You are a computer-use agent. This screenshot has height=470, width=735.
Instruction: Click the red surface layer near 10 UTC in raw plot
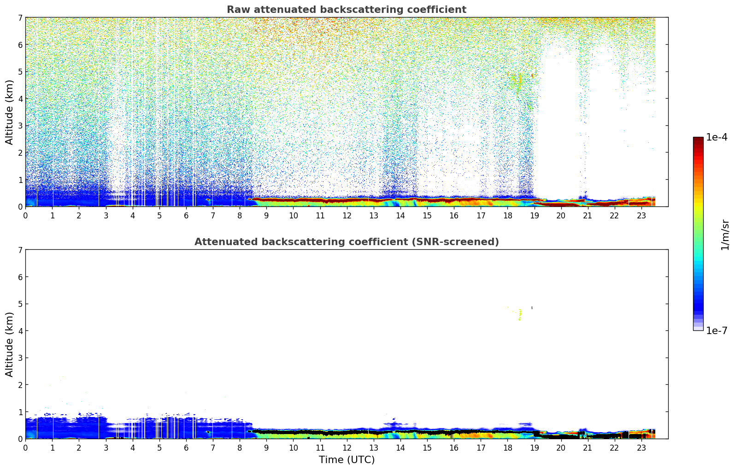click(293, 200)
